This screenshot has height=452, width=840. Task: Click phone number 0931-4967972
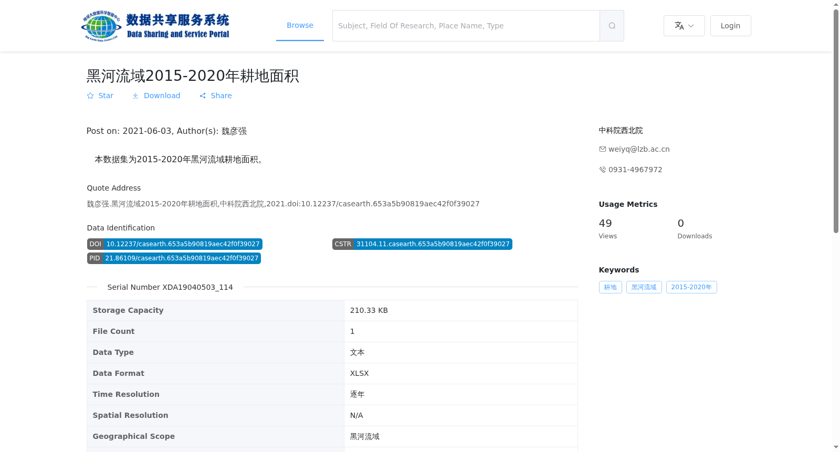635,170
